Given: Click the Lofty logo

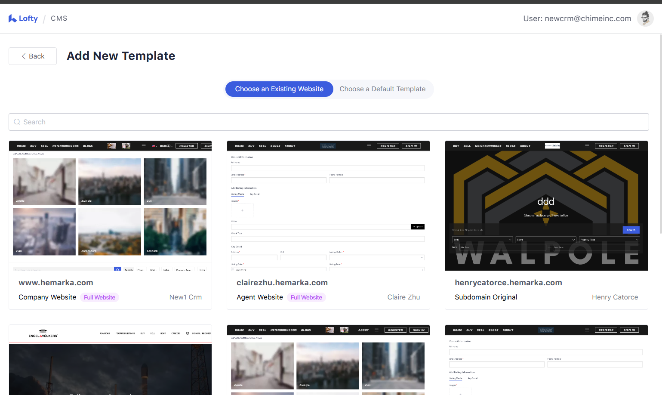Looking at the screenshot, I should pyautogui.click(x=23, y=19).
